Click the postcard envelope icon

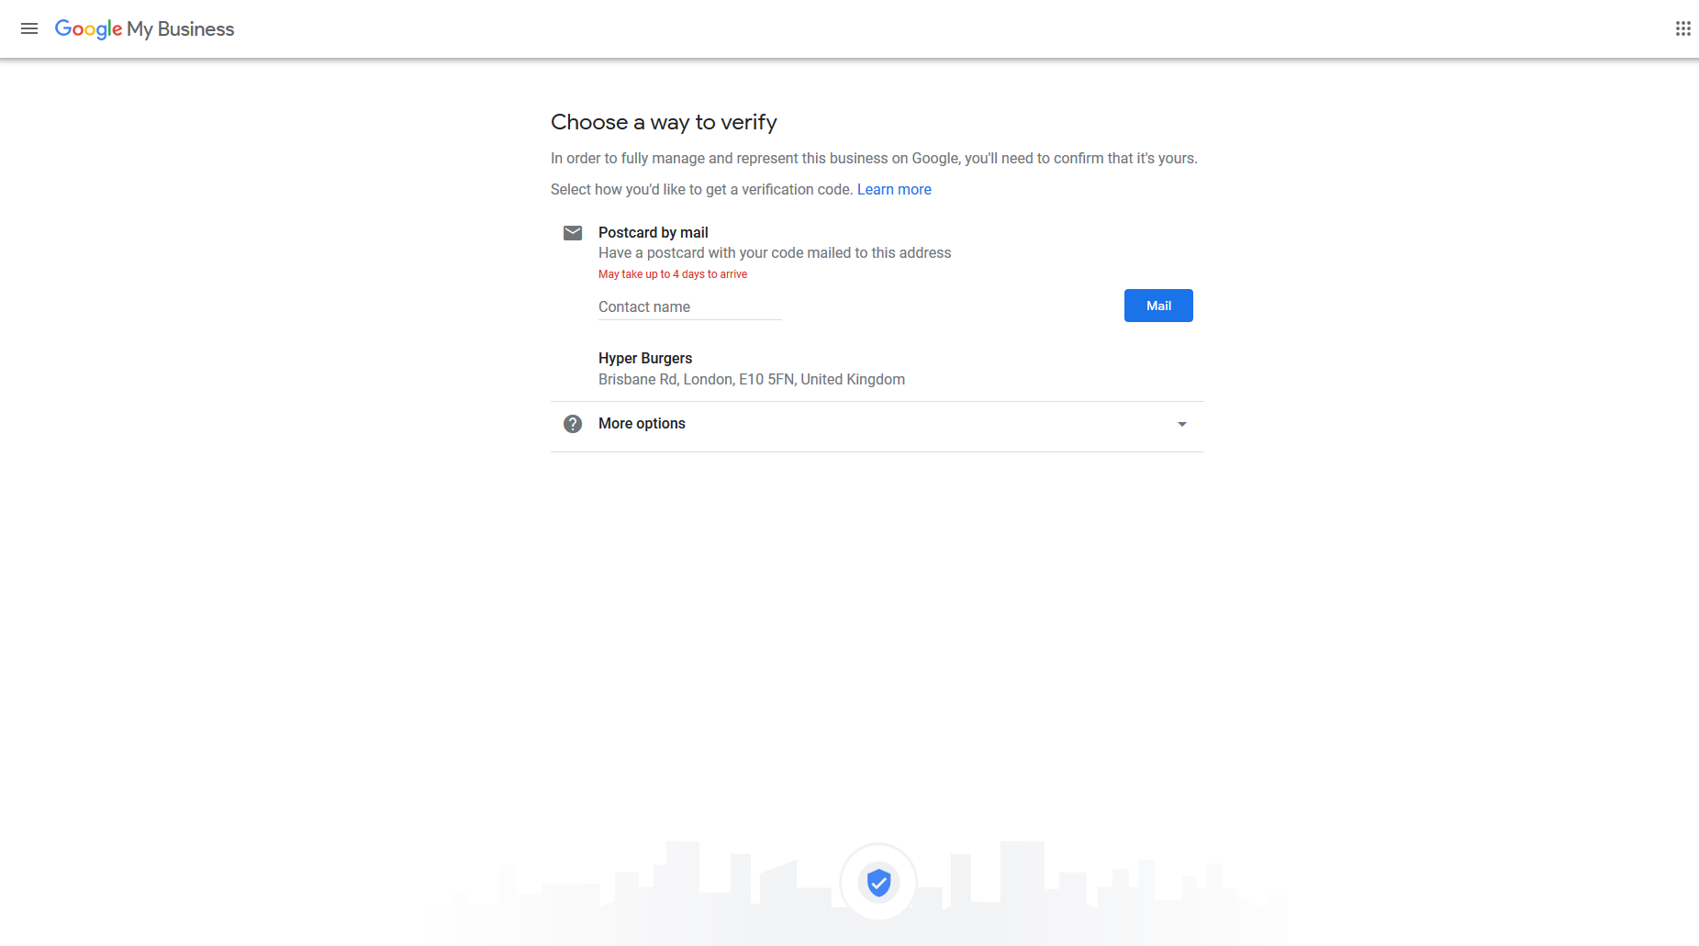click(573, 233)
